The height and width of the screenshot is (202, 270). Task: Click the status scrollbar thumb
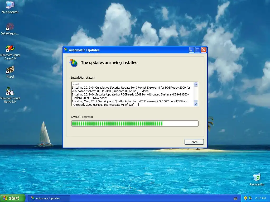coord(196,101)
